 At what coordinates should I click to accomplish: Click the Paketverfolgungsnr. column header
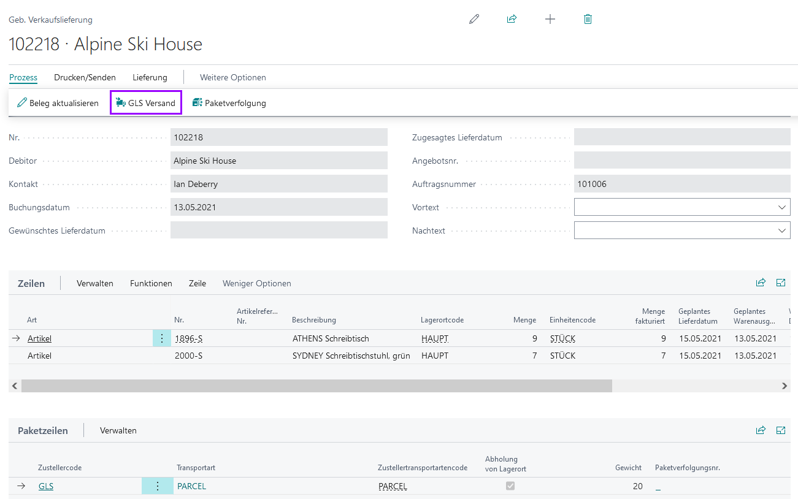pyautogui.click(x=688, y=468)
